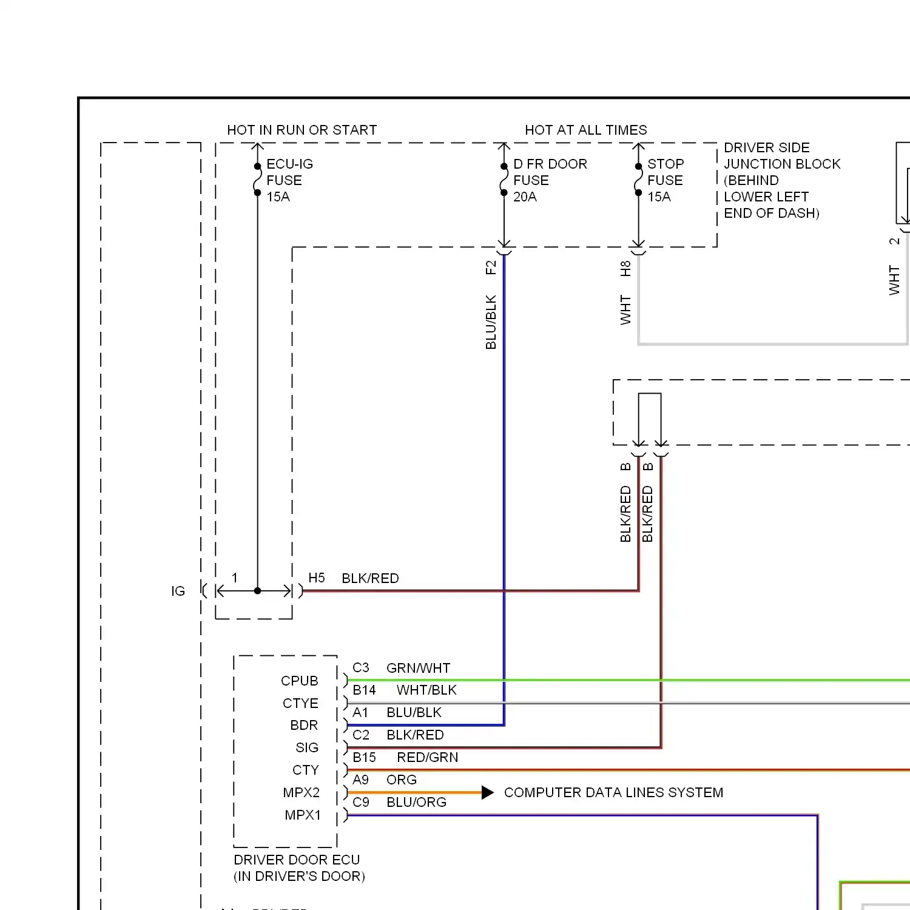
Task: Click the CTY terminal name
Action: (305, 770)
